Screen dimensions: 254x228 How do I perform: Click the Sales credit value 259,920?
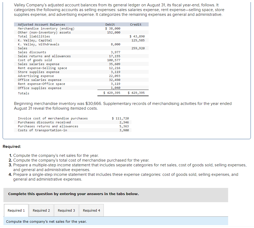pos(138,48)
